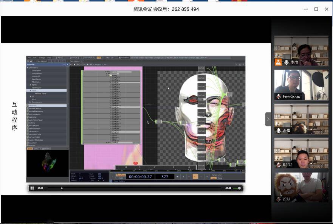The height and width of the screenshot is (224, 333).
Task: Select audioAnalysis component in palette
Action: click(34, 114)
